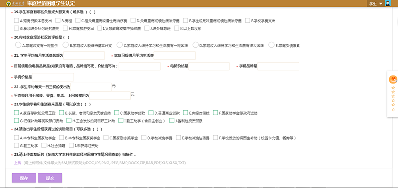Check I.未获得过资助 option
398x188 pixels.
coord(71,145)
